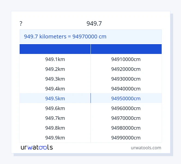Click the 949.4km cell
The height and width of the screenshot is (164, 181).
55,89
